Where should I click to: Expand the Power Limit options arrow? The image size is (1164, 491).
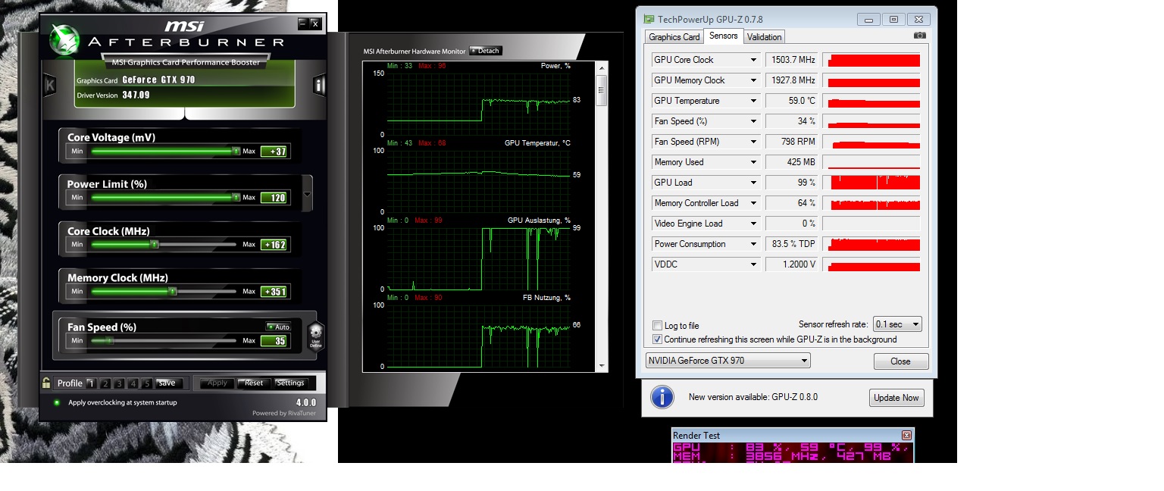307,194
